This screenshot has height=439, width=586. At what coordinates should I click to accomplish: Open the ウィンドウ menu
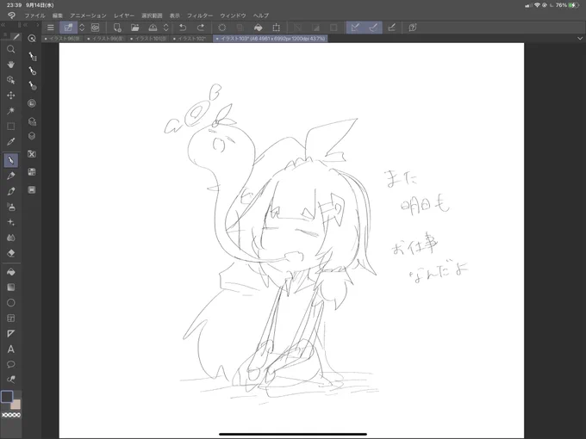pyautogui.click(x=233, y=15)
